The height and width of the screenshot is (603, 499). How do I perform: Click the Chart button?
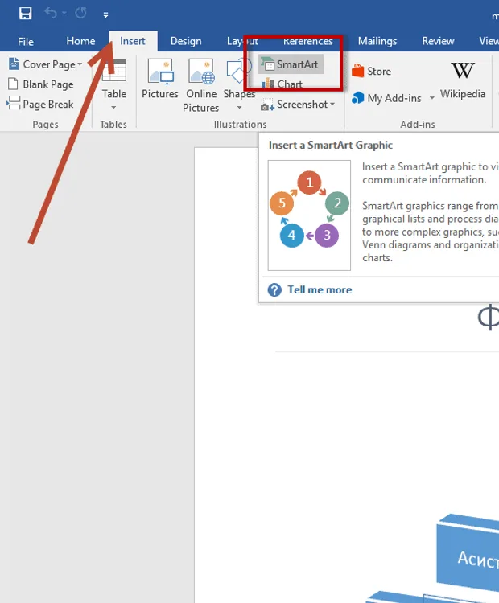point(283,84)
